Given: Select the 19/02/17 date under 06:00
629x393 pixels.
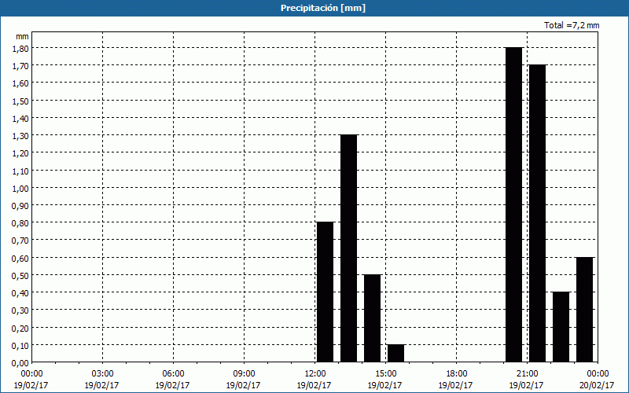Looking at the screenshot, I should pyautogui.click(x=172, y=385).
